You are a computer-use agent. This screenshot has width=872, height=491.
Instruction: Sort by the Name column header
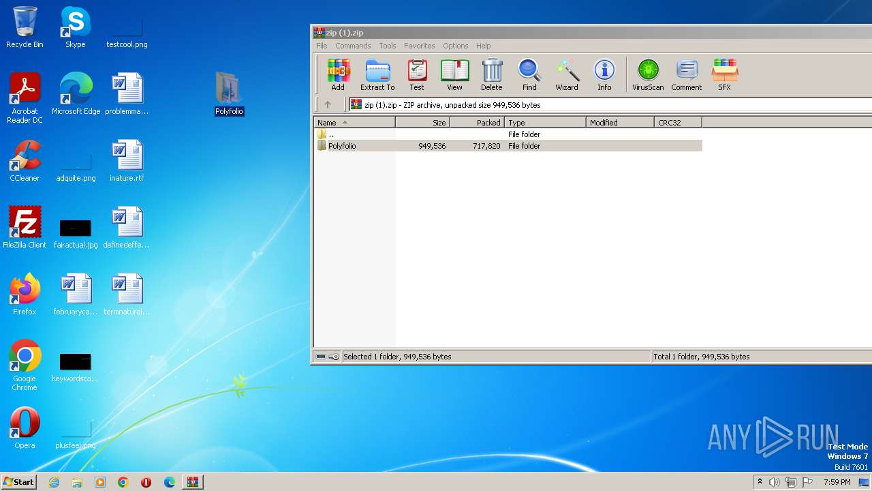point(354,123)
